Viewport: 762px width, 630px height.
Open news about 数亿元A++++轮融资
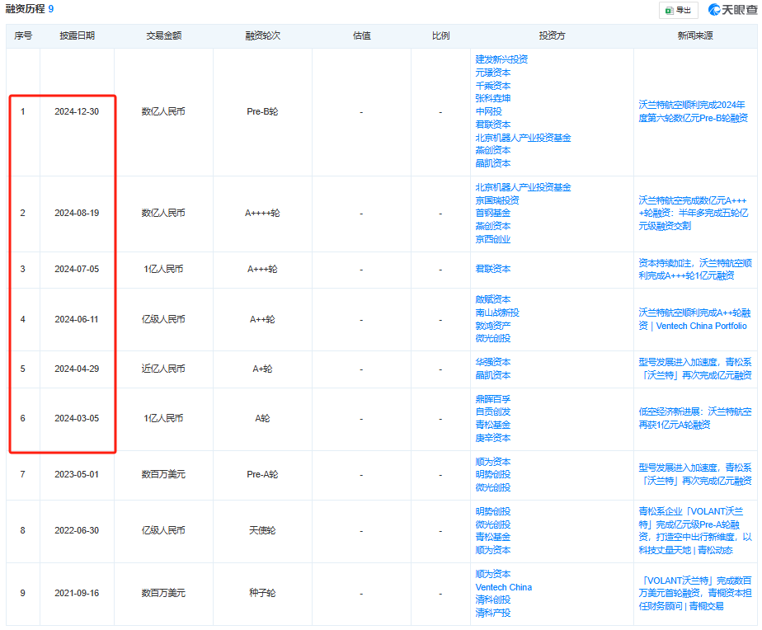(693, 213)
